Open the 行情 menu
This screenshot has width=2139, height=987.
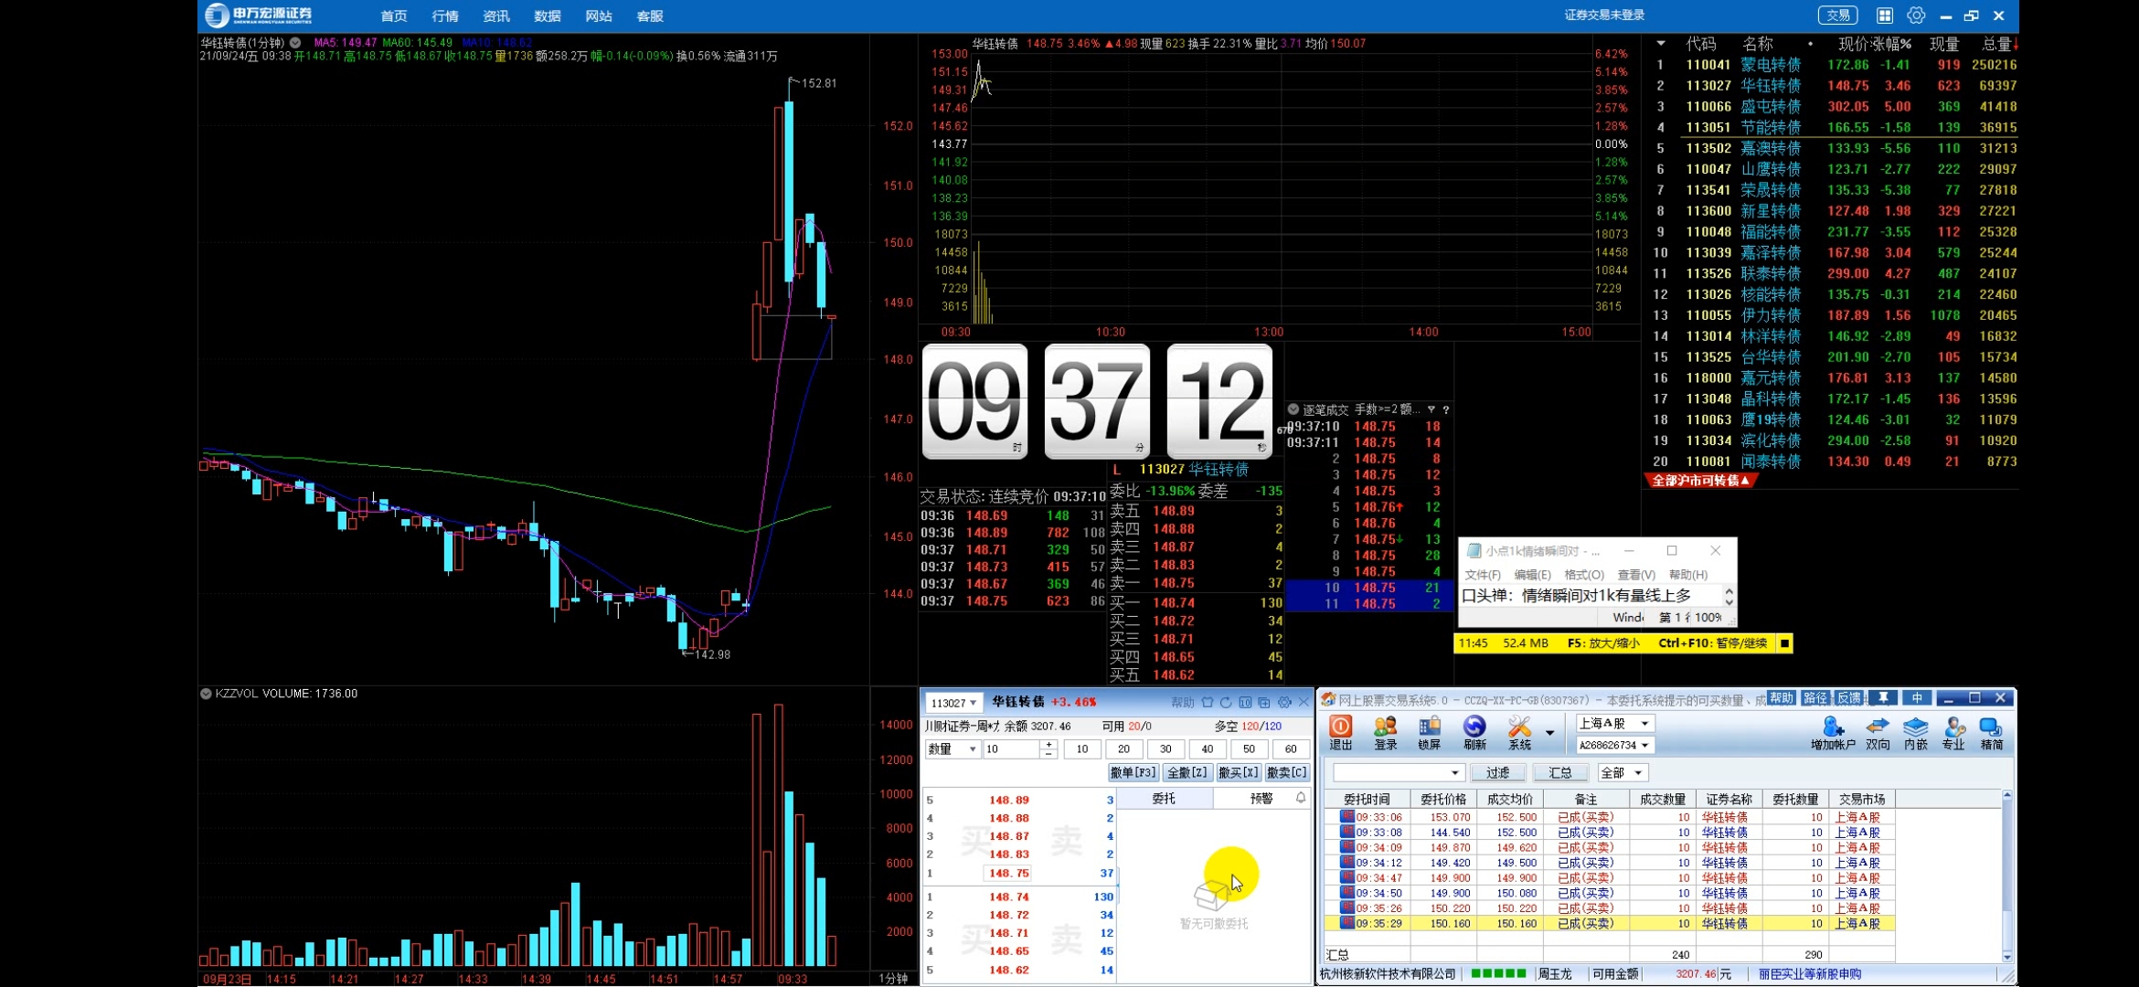[x=445, y=16]
